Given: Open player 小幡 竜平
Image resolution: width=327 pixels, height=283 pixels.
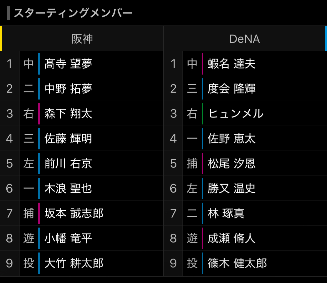Looking at the screenshot, I should 68,238.
